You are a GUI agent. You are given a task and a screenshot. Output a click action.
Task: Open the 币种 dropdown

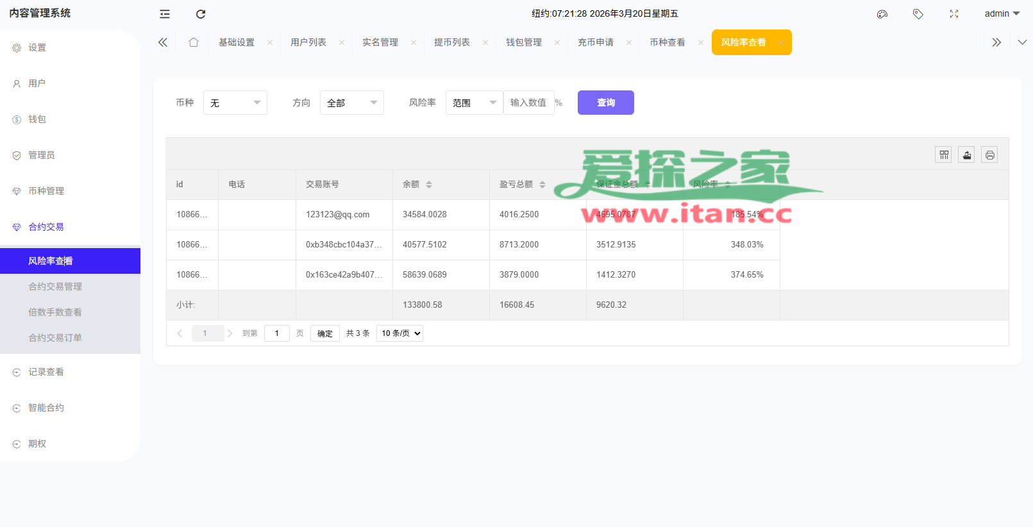pos(235,103)
